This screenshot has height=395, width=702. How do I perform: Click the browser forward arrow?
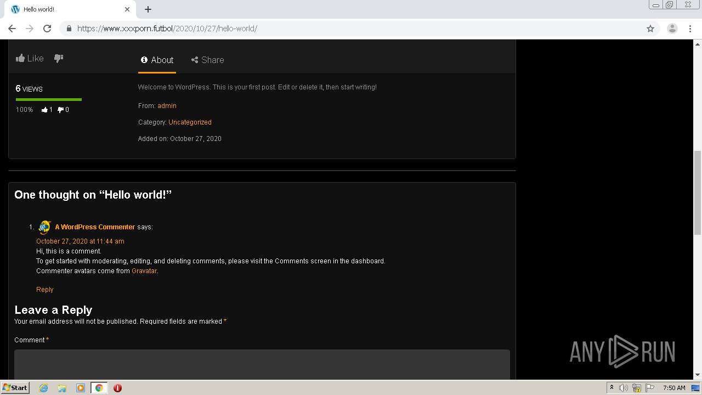click(x=30, y=29)
